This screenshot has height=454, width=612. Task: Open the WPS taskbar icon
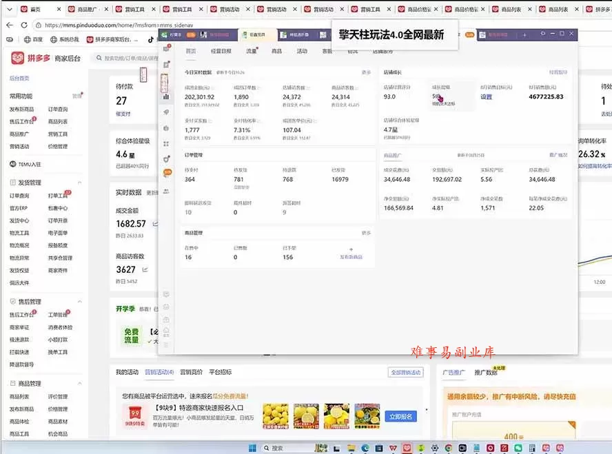pyautogui.click(x=393, y=448)
